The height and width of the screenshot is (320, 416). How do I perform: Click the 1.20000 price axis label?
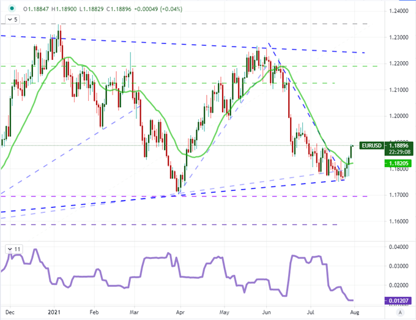(398, 116)
